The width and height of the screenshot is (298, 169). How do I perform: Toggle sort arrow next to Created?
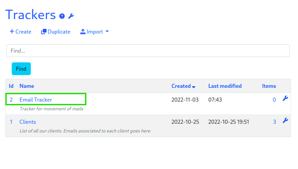click(x=194, y=87)
